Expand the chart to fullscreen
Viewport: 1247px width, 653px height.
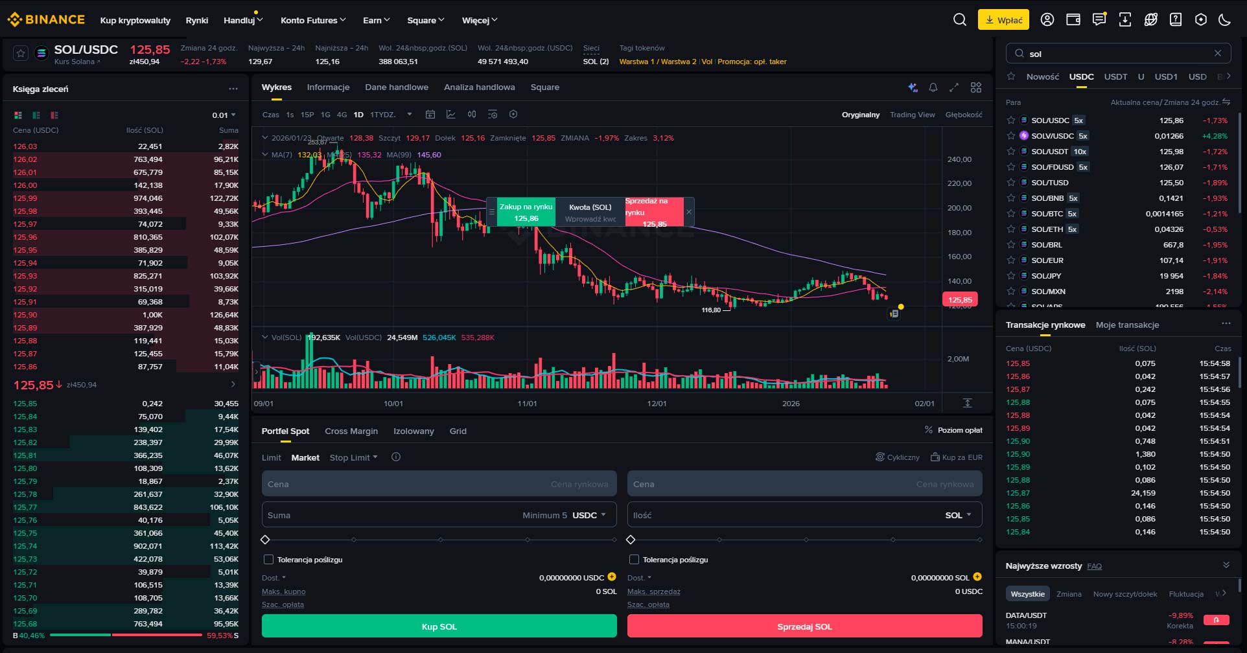click(x=954, y=87)
